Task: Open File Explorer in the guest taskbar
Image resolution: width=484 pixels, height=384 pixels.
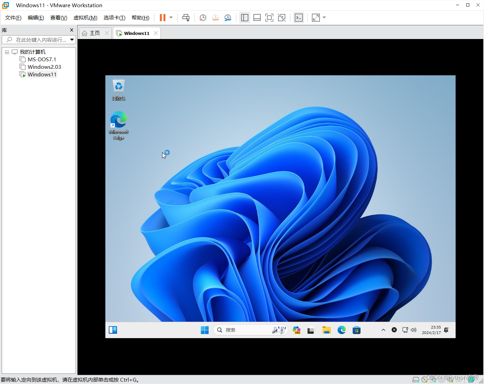Action: (327, 330)
